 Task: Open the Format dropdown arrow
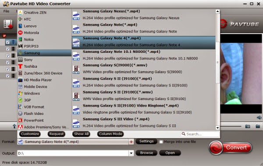coord(131,142)
